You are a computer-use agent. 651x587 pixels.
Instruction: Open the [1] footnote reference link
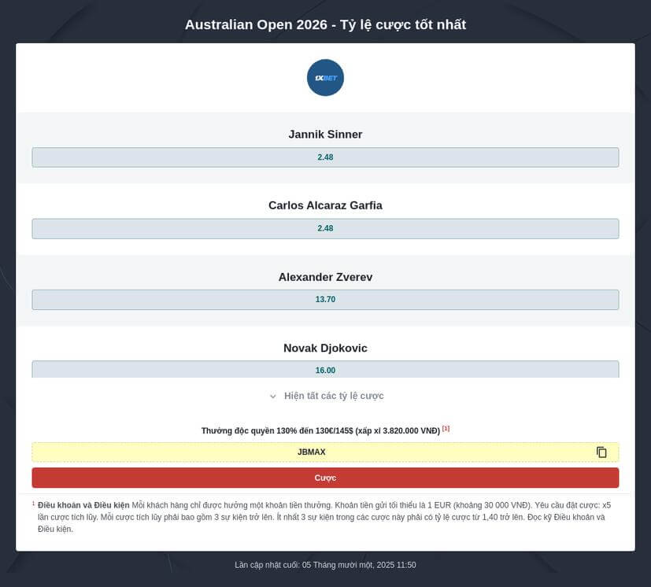(446, 427)
